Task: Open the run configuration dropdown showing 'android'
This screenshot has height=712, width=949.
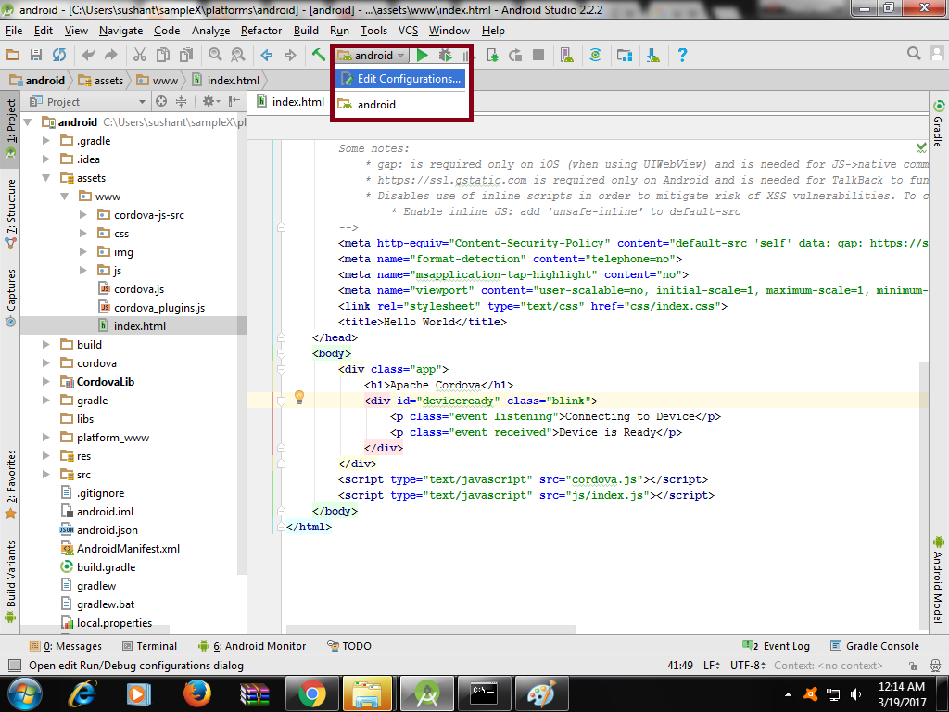Action: point(370,55)
